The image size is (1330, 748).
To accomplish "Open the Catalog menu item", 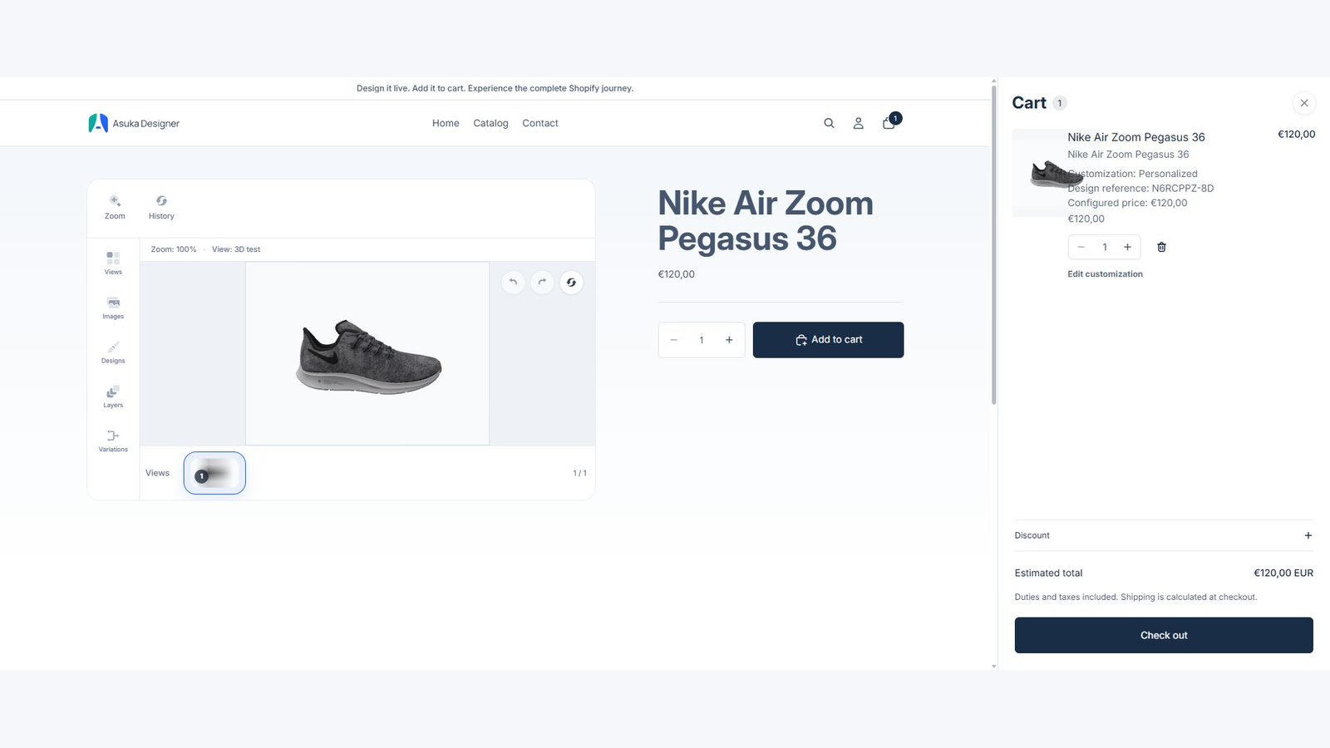I will (x=490, y=123).
